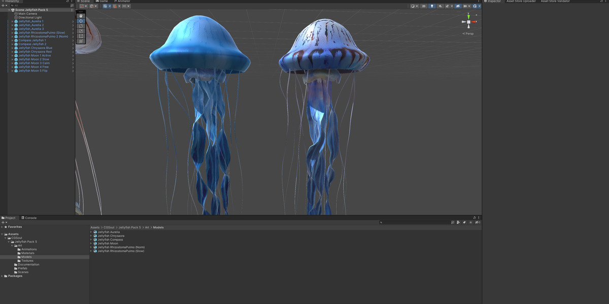
Task: Toggle scene visibility eye icon in toolbar
Action: [x=458, y=6]
